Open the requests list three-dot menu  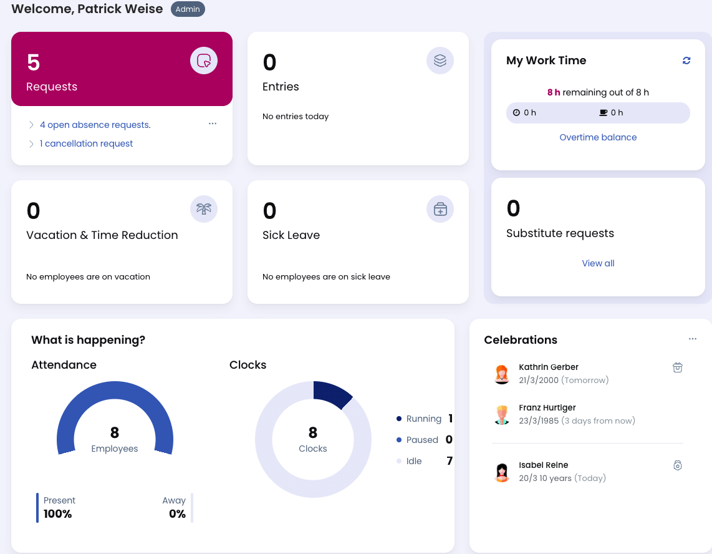(213, 124)
